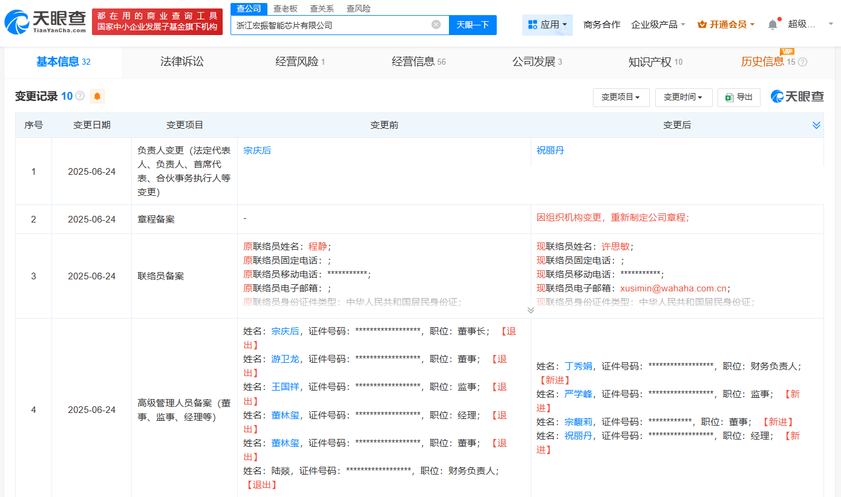841x497 pixels.
Task: Expand the collapsed 联络员备案 row content
Action: coord(531,310)
